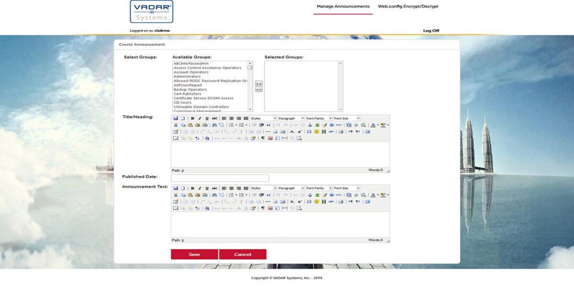Click the Published Date input field
The width and height of the screenshot is (574, 287).
pyautogui.click(x=220, y=178)
